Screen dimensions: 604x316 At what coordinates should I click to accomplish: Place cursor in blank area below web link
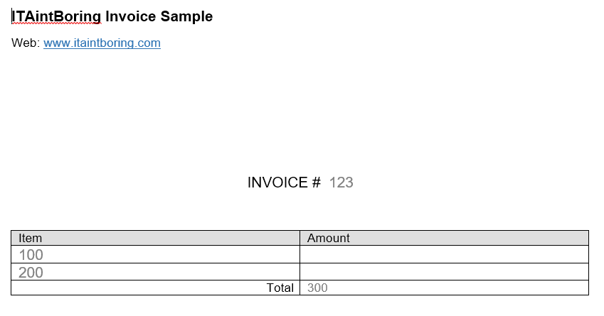pyautogui.click(x=300, y=108)
